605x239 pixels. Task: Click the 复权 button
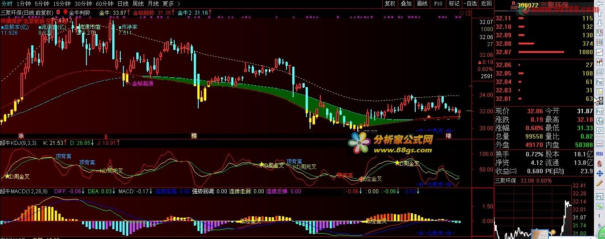coord(390,4)
